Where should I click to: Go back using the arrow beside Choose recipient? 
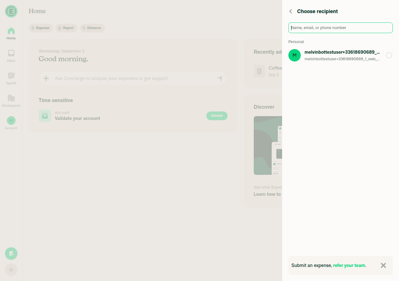click(291, 11)
